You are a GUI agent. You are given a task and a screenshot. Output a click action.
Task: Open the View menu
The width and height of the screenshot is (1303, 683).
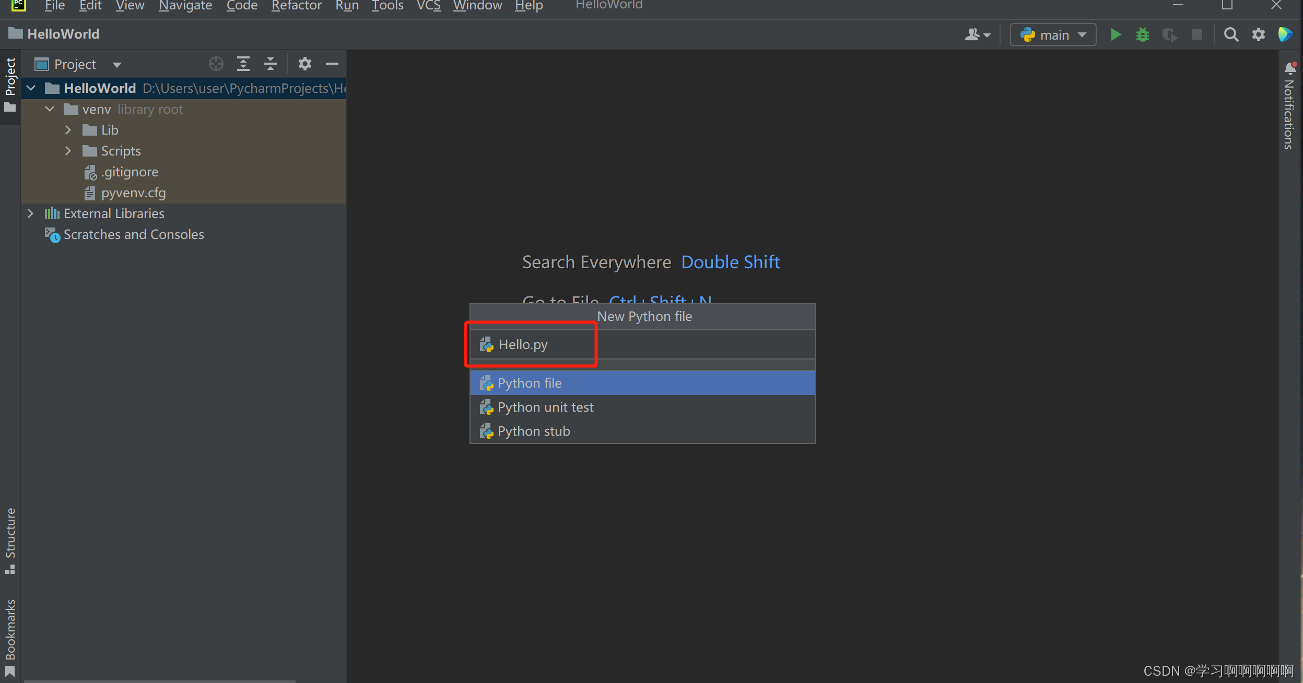click(x=130, y=6)
